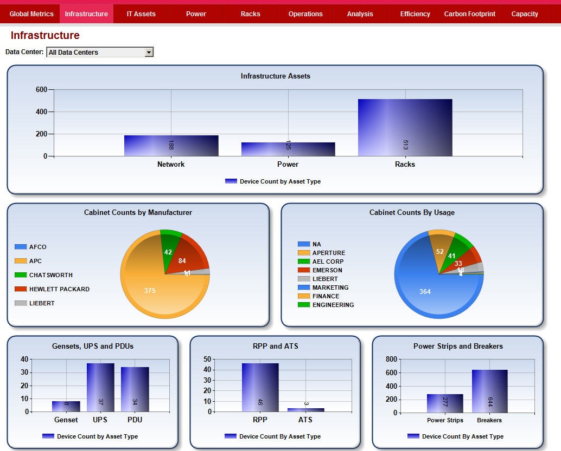Select the EMERSON legend swatch in usage chart
This screenshot has height=451, width=561.
(x=304, y=270)
